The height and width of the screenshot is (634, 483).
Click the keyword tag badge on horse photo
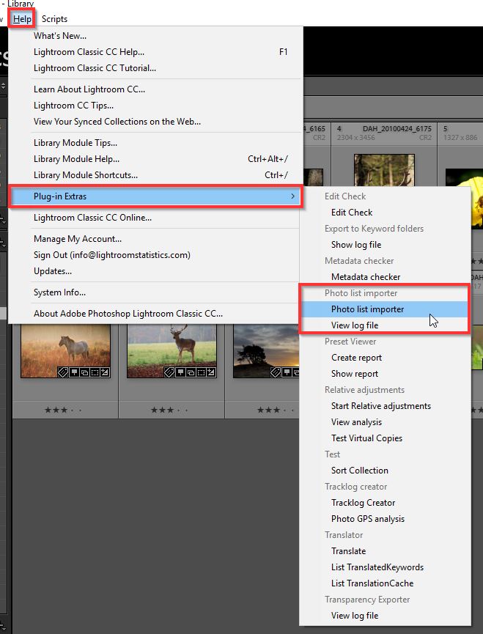[x=63, y=372]
